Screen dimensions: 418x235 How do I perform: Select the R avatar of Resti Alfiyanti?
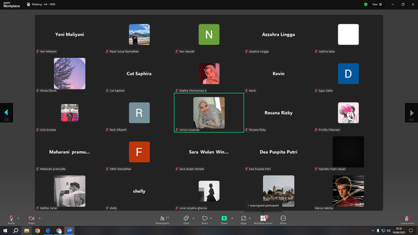(139, 113)
